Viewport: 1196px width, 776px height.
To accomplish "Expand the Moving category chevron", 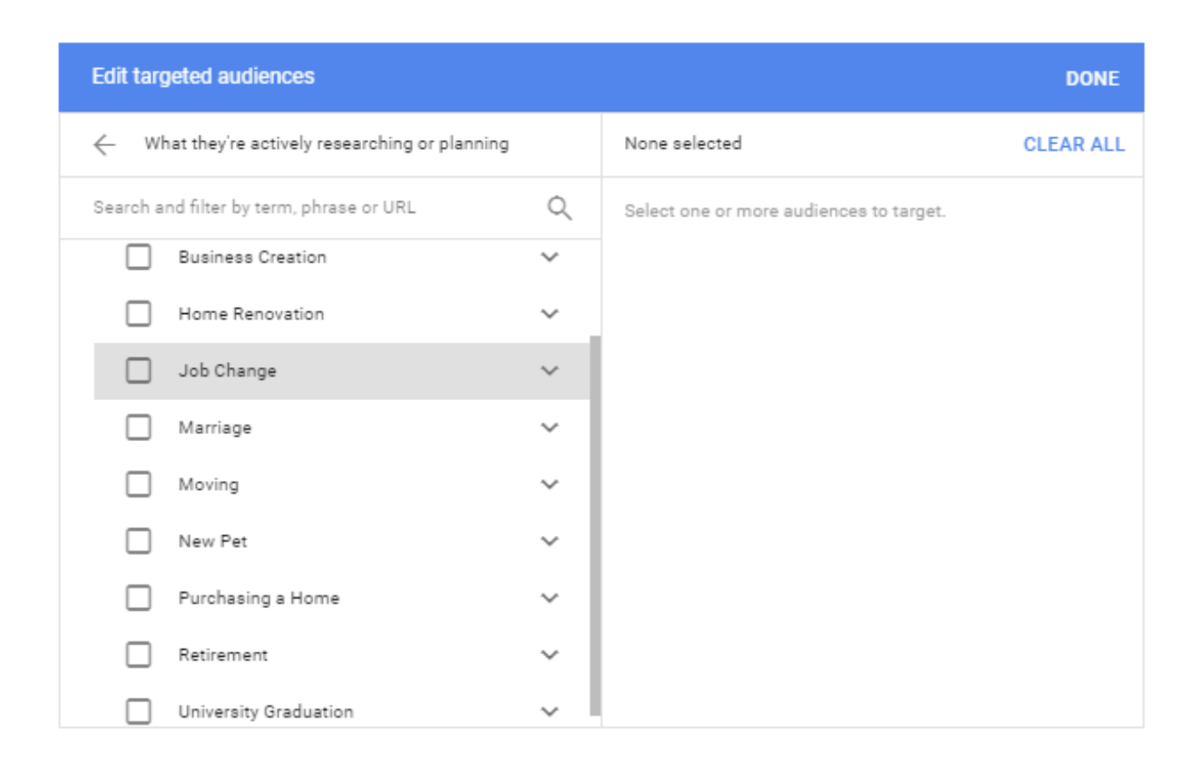I will pyautogui.click(x=549, y=484).
